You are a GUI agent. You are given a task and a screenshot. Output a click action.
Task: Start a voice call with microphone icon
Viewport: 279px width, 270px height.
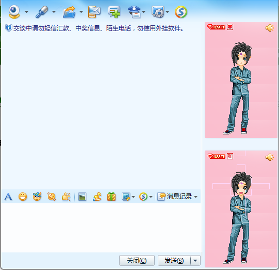click(x=42, y=12)
